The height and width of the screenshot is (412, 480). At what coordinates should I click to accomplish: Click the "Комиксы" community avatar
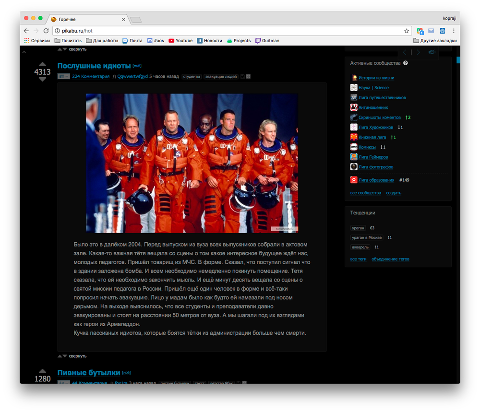click(x=354, y=147)
